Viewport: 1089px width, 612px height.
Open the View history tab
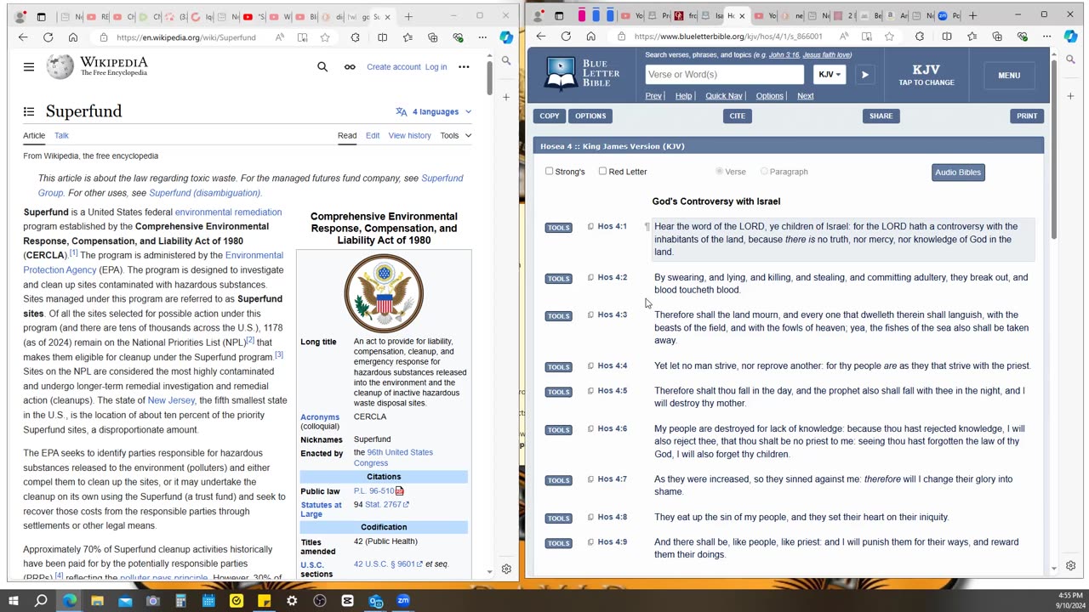[x=410, y=135]
